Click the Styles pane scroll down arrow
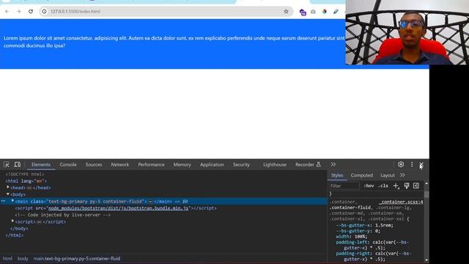The height and width of the screenshot is (264, 469). pos(426,260)
